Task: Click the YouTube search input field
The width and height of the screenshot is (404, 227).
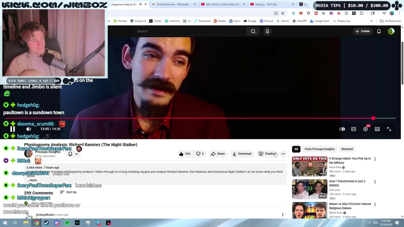Action: pos(190,31)
